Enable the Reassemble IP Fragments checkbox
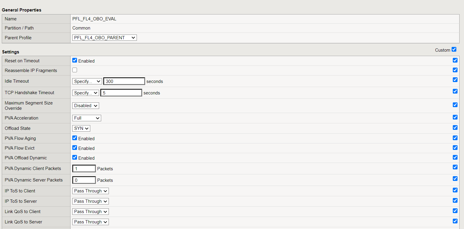464x229 pixels. click(x=75, y=70)
